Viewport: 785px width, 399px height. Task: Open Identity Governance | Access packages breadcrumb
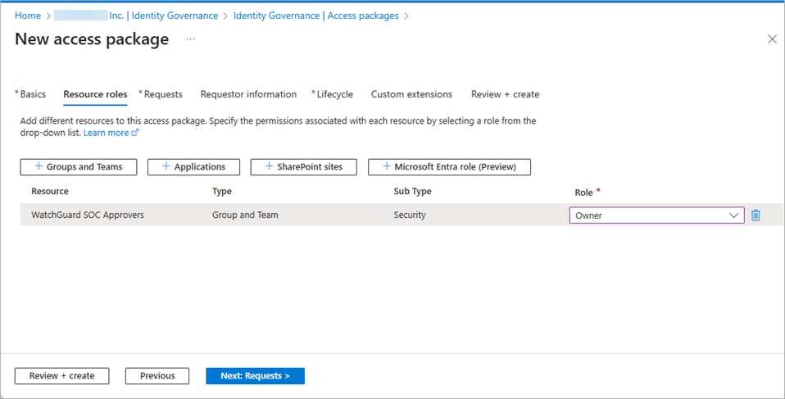point(316,16)
